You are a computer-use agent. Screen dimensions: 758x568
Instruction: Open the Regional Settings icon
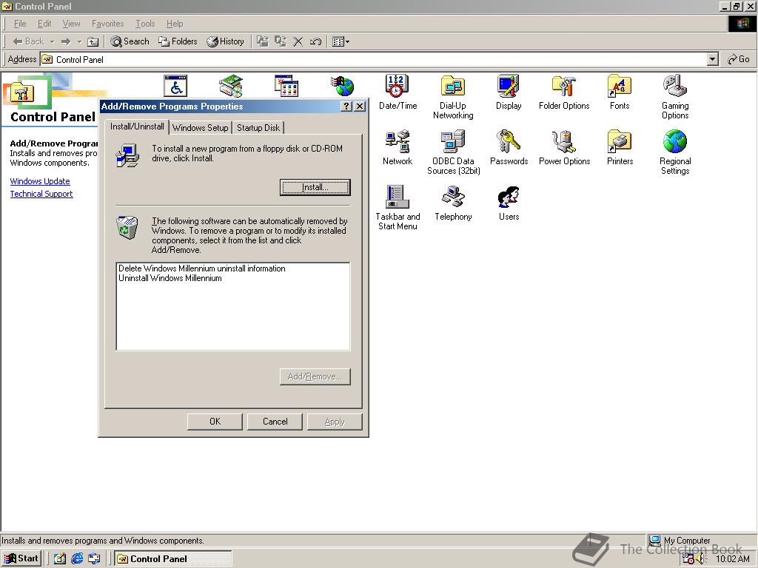(675, 152)
